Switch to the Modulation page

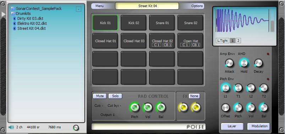point(258,126)
